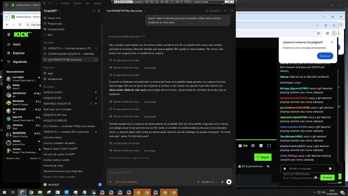Open the Chrome three-dot menu

[x=334, y=33]
